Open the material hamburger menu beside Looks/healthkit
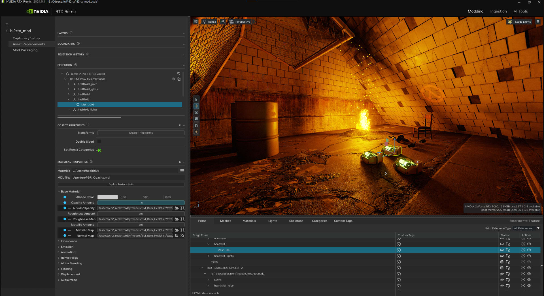This screenshot has height=296, width=544. point(182,171)
